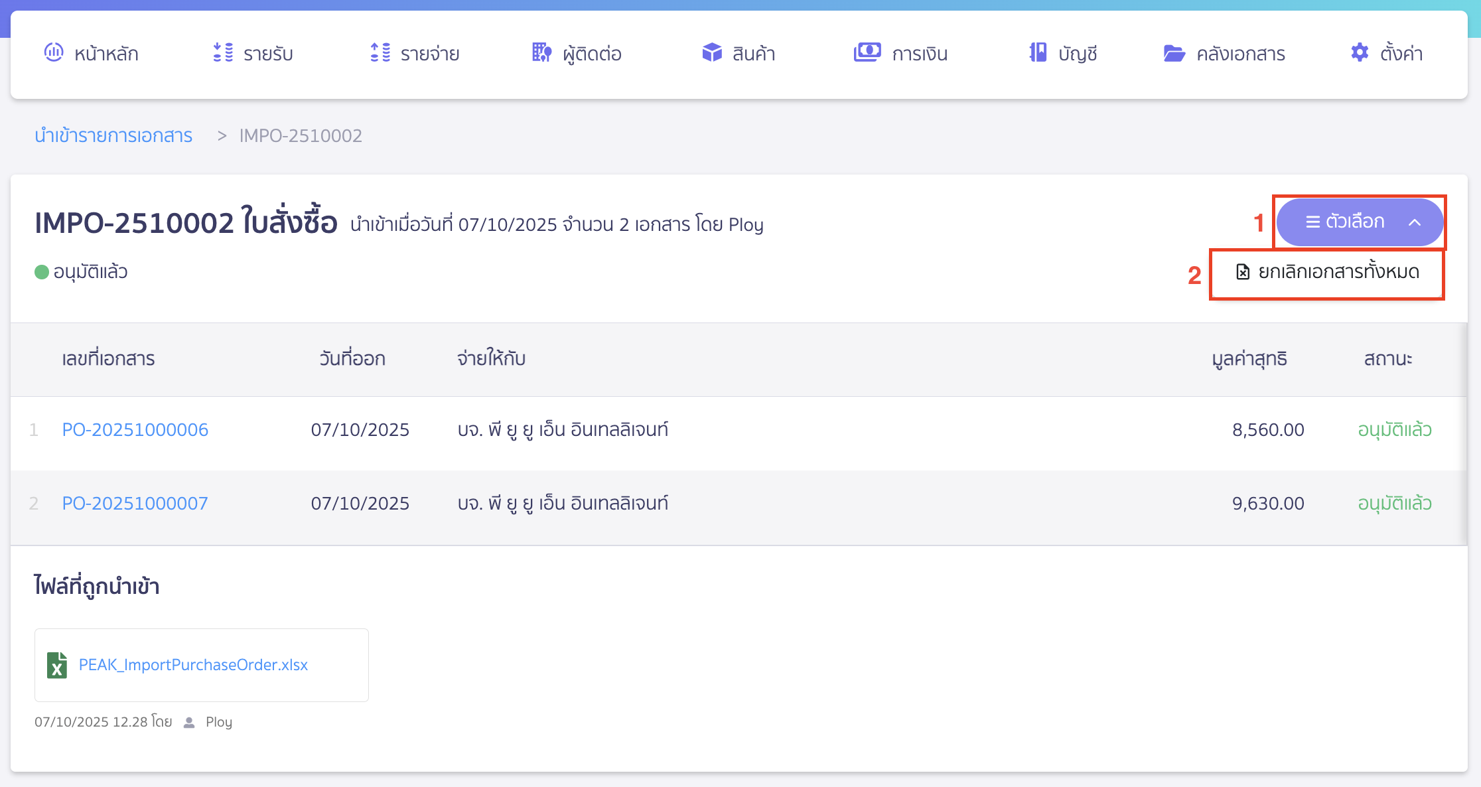The height and width of the screenshot is (787, 1481).
Task: Open document PO-20251000006
Action: [135, 430]
